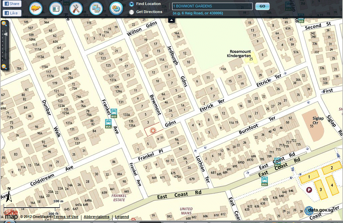Collapse the top search panel arrow
The height and width of the screenshot is (223, 343).
click(x=171, y=20)
